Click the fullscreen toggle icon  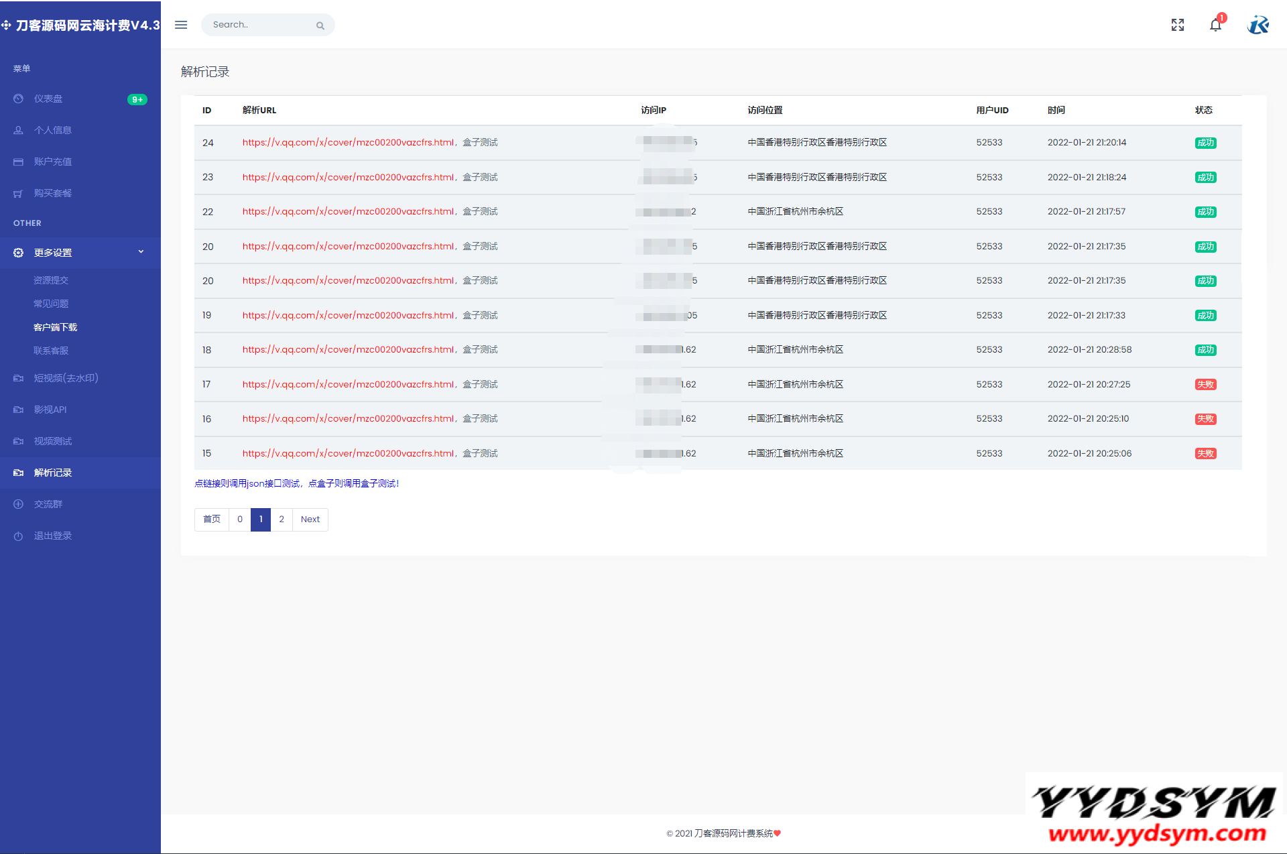[x=1177, y=25]
